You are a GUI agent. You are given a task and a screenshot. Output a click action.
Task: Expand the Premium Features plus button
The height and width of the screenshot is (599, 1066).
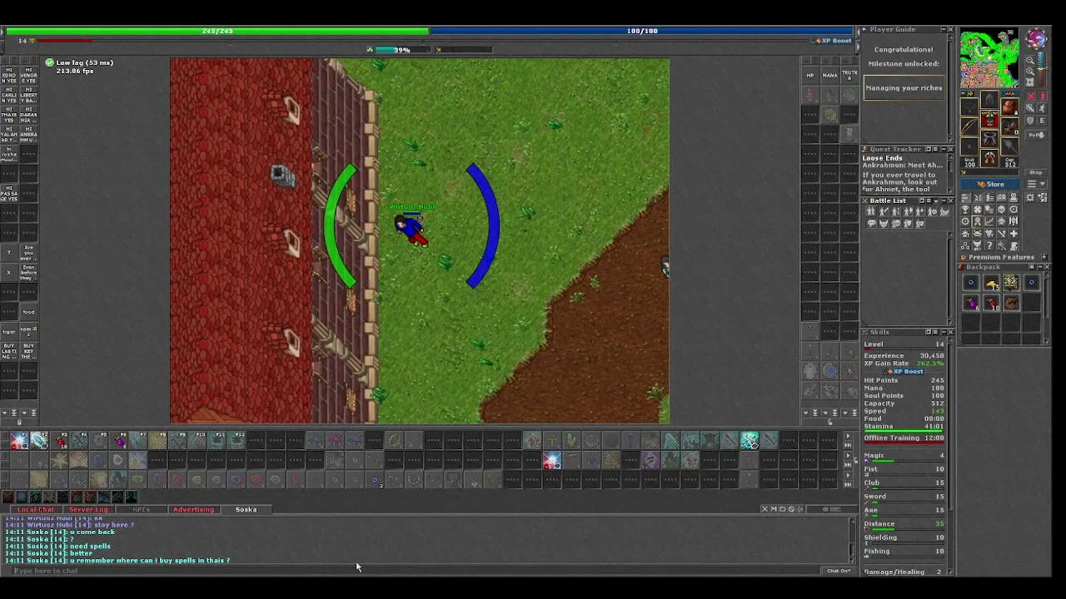[x=1044, y=257]
